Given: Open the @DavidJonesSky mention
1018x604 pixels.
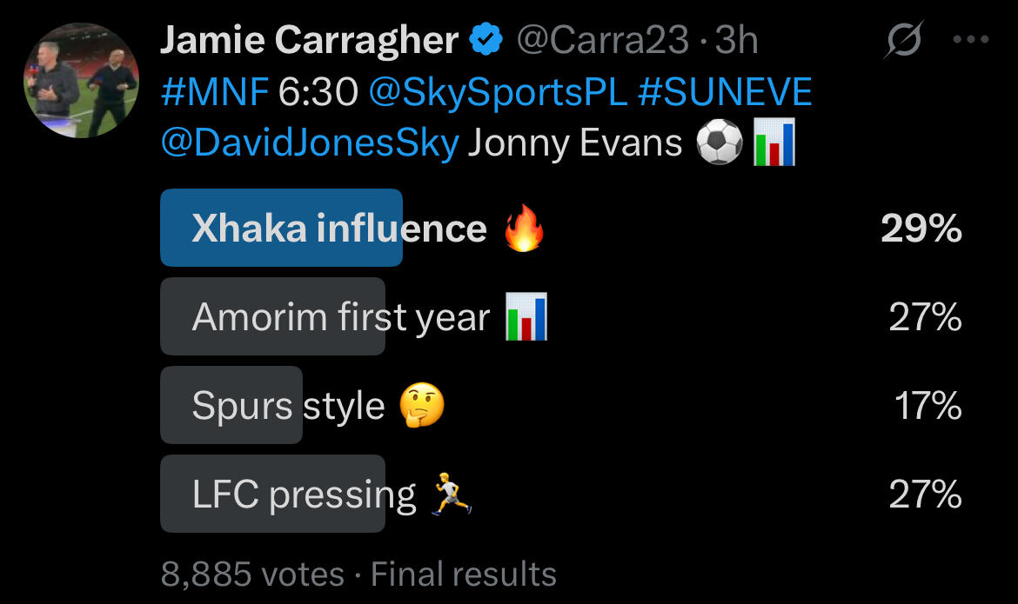Looking at the screenshot, I should (310, 142).
